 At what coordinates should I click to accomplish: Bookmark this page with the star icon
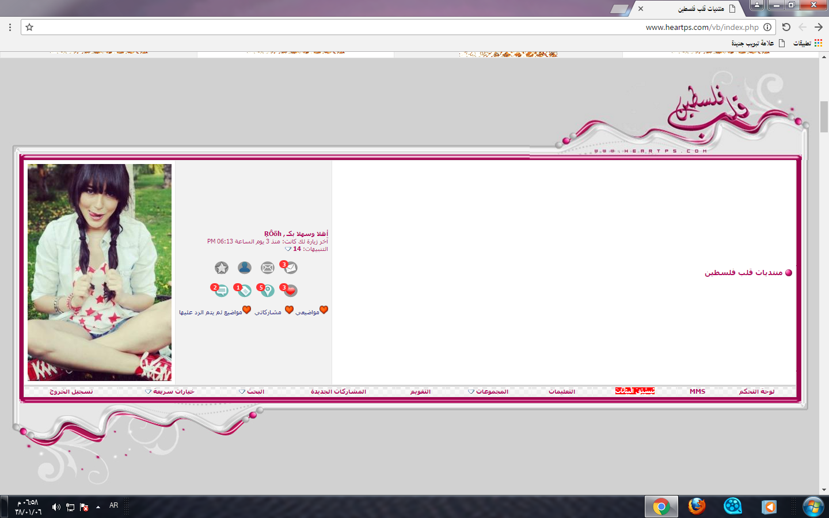(x=29, y=27)
